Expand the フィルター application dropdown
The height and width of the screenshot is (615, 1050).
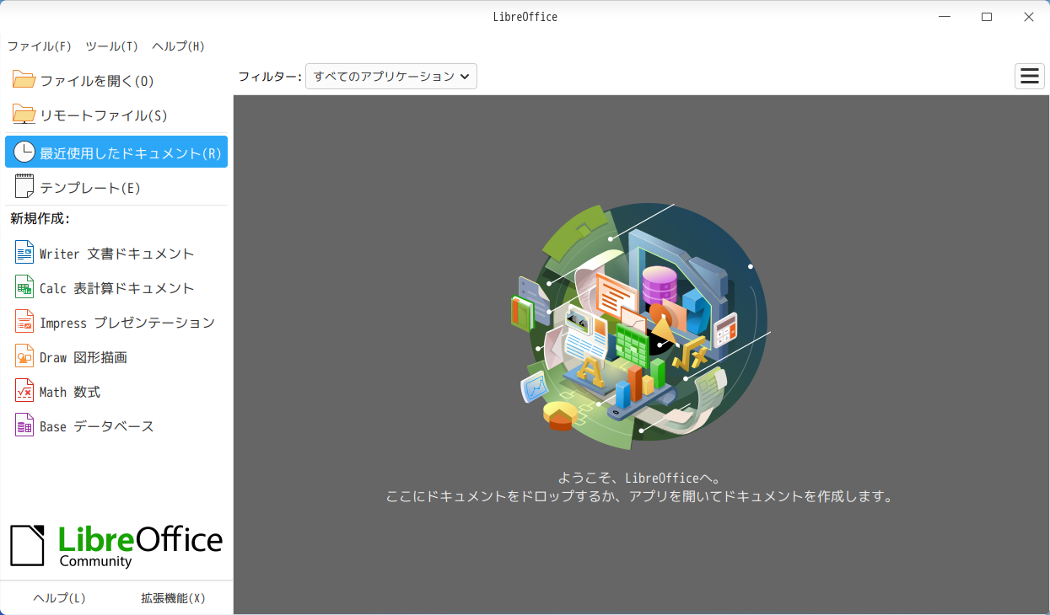point(391,76)
